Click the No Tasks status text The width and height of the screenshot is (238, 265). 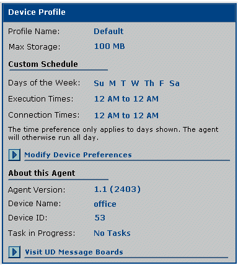tap(112, 233)
